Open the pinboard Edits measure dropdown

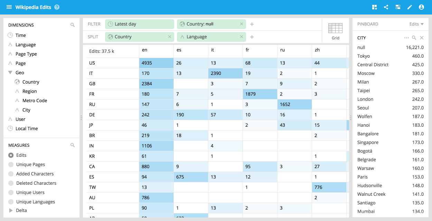416,24
